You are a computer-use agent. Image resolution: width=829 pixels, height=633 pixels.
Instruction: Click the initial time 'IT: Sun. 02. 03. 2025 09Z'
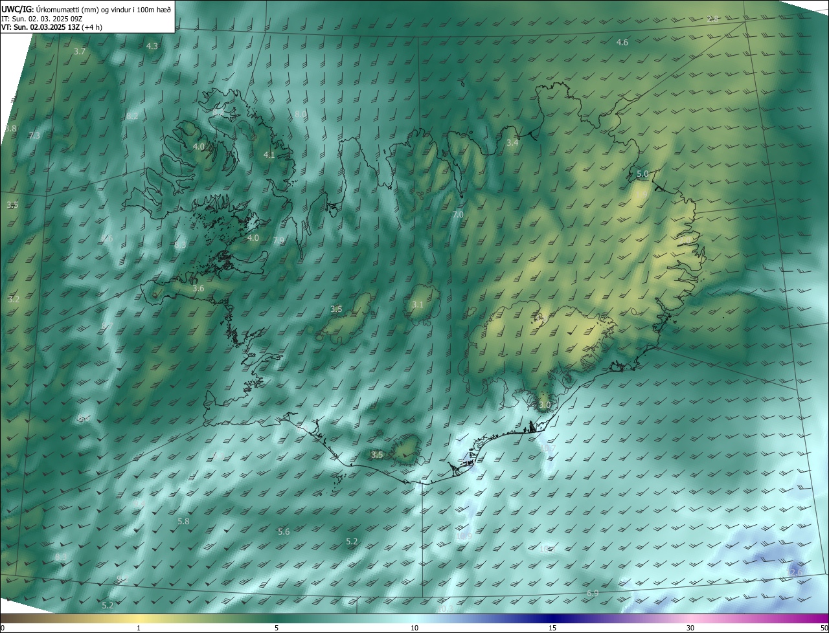coord(42,18)
